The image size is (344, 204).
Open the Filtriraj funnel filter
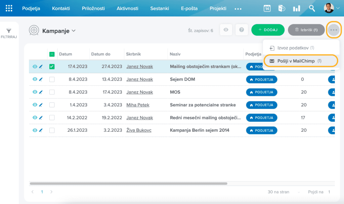(x=9, y=33)
